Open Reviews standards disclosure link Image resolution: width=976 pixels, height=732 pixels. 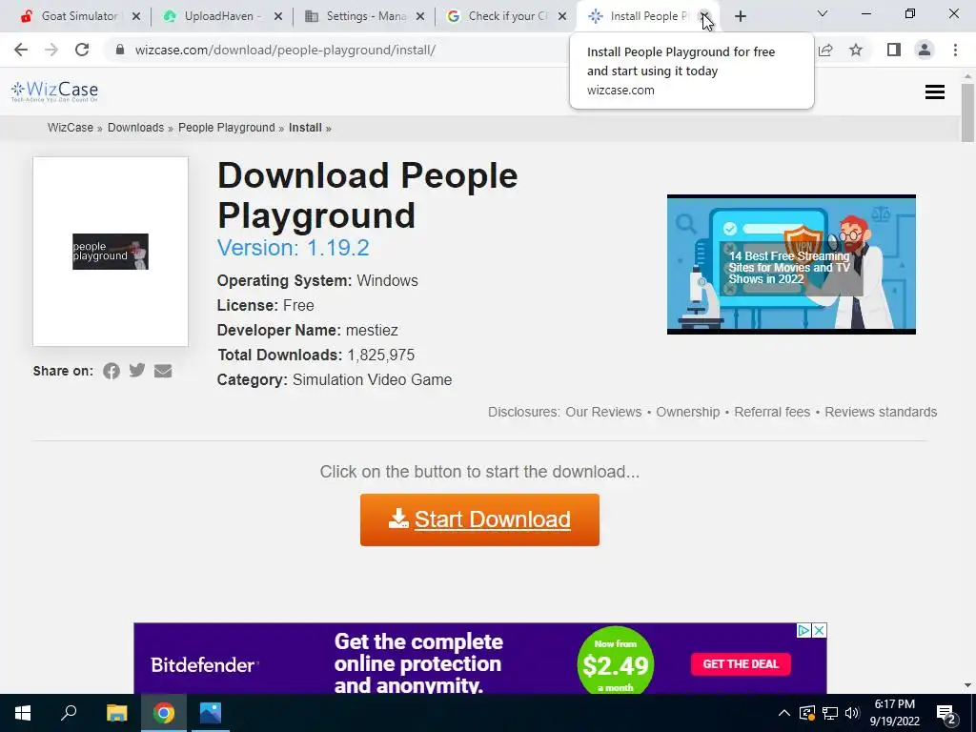(x=881, y=412)
